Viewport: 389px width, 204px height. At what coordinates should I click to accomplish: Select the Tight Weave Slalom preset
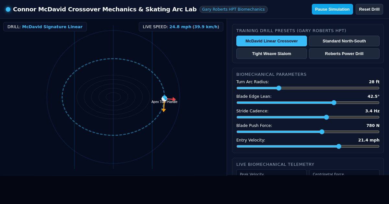(x=272, y=54)
